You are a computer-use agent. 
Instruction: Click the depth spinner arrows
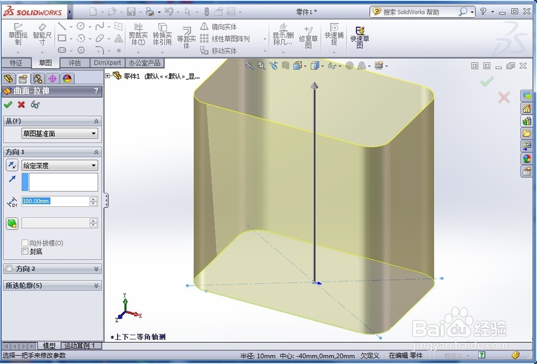tap(93, 202)
